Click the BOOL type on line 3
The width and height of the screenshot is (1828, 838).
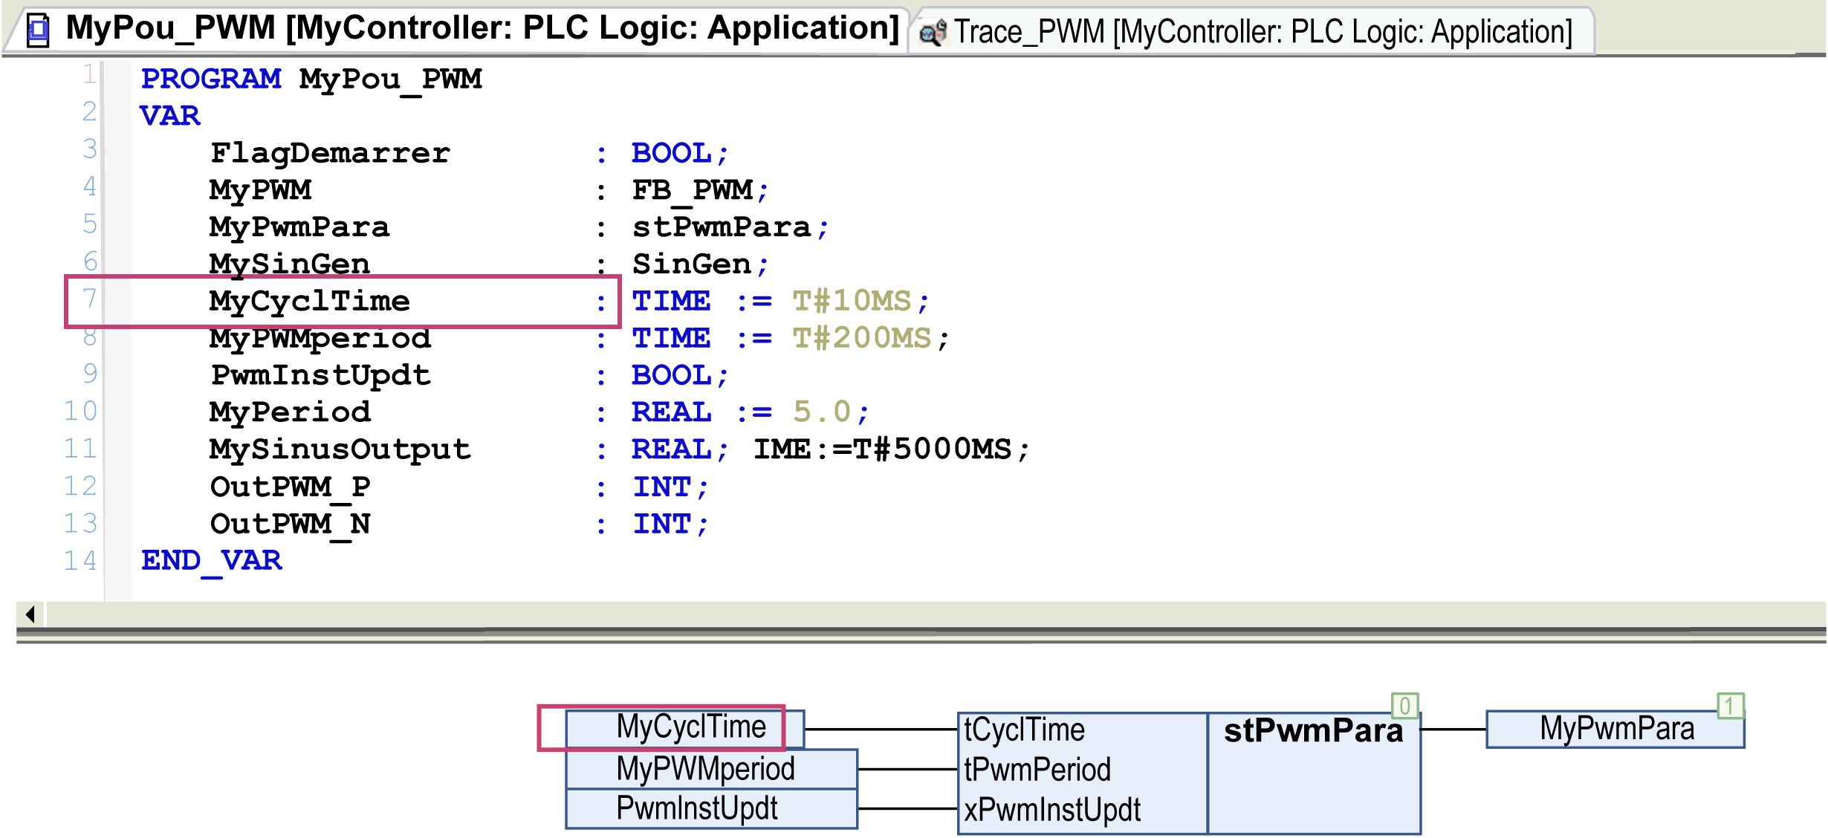click(671, 153)
